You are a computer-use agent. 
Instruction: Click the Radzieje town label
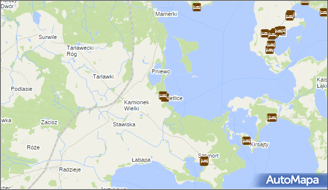pos(70,169)
